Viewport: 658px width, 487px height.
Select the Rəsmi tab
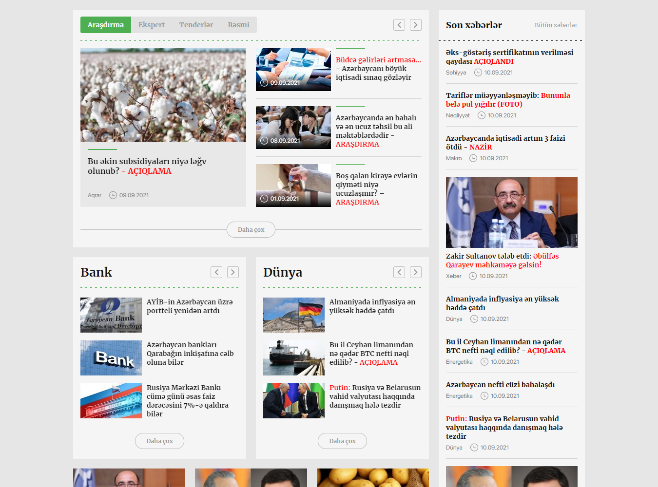coord(238,25)
